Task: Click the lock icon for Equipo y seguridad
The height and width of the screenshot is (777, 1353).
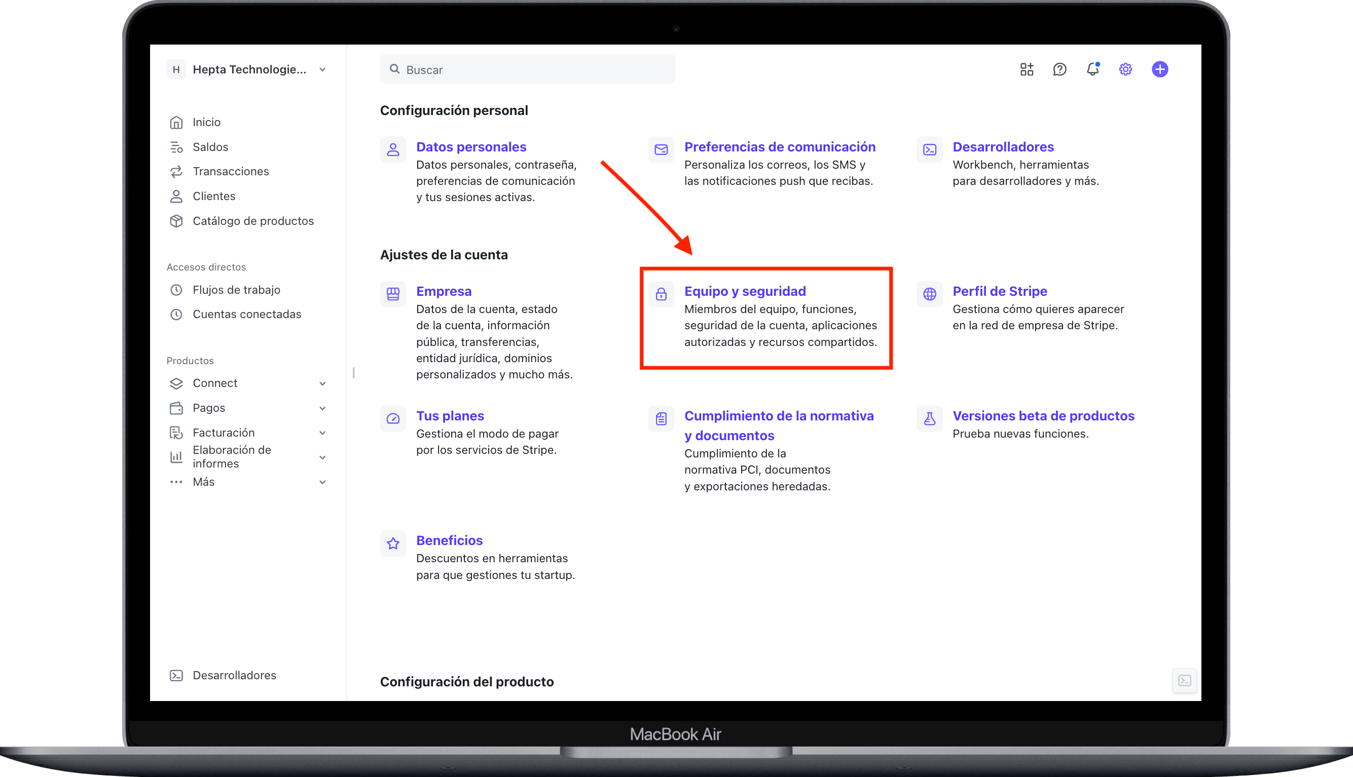Action: coord(661,293)
